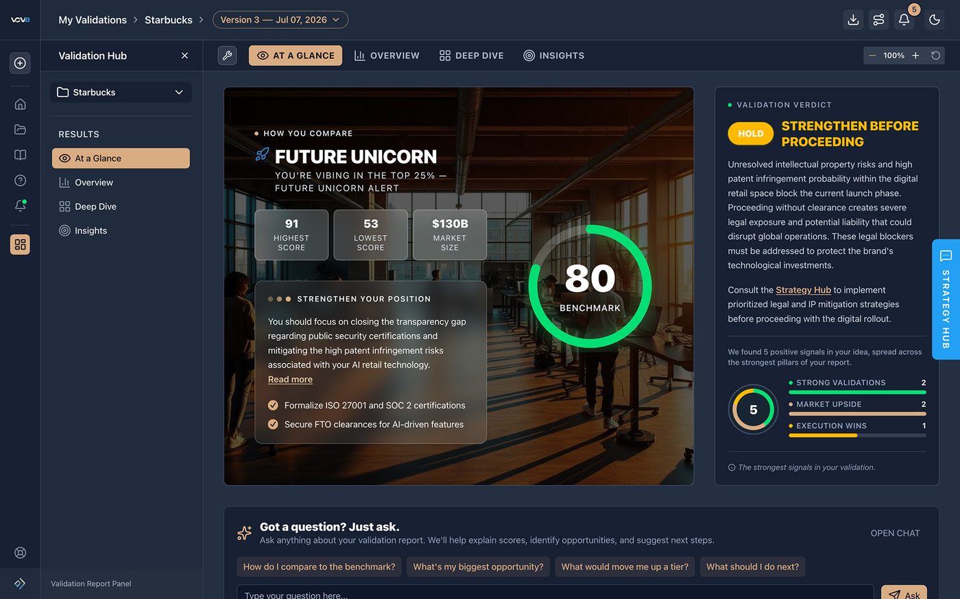Viewport: 960px width, 599px height.
Task: Click My Validations breadcrumb
Action: 93,20
